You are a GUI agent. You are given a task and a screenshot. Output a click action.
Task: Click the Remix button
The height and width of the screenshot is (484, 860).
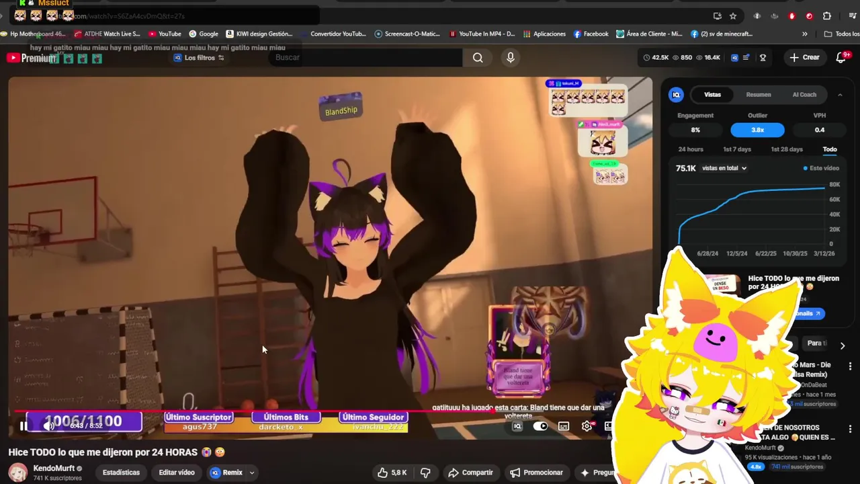click(x=226, y=473)
